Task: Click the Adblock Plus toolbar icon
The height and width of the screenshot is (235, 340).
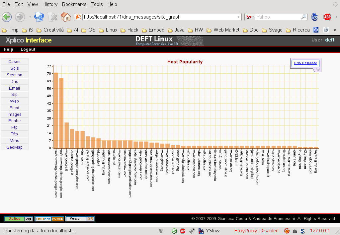Action: [327, 17]
